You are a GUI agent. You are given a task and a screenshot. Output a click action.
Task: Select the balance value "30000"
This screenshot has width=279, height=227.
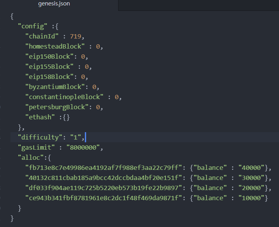pos(251,178)
